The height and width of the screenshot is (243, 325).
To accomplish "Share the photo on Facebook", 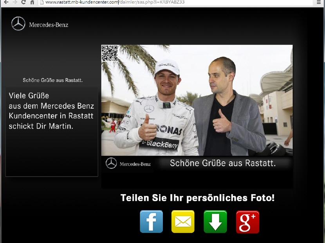I will pyautogui.click(x=151, y=222).
